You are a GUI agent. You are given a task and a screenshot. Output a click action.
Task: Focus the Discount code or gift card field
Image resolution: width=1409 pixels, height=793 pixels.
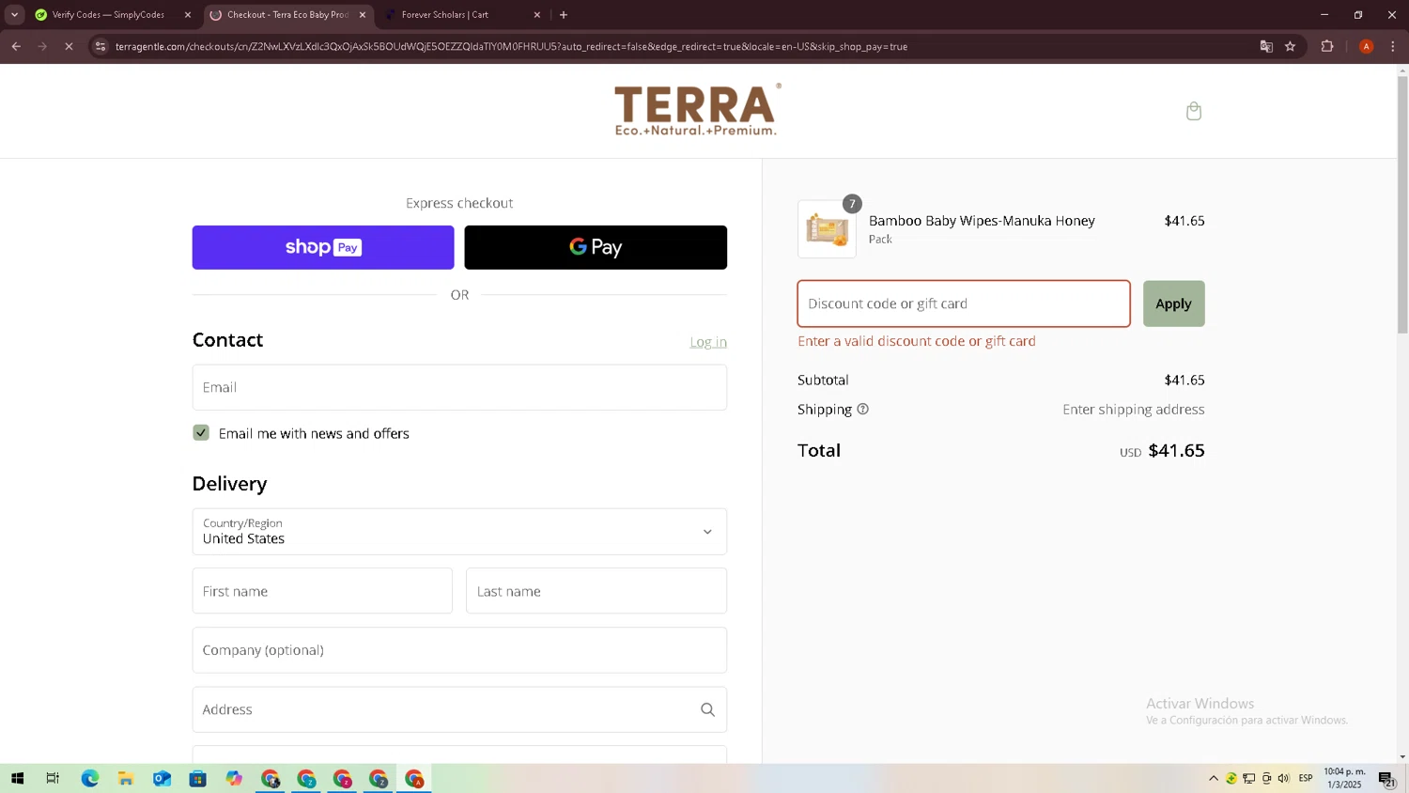point(964,303)
